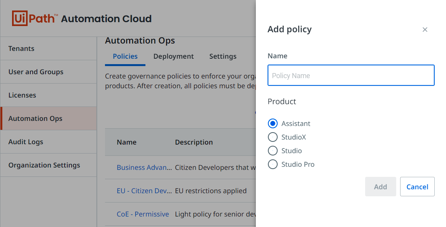Click the Automation Cloud title text
This screenshot has height=227, width=446.
[107, 19]
